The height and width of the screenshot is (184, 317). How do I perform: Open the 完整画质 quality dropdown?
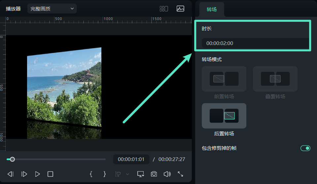[52, 9]
